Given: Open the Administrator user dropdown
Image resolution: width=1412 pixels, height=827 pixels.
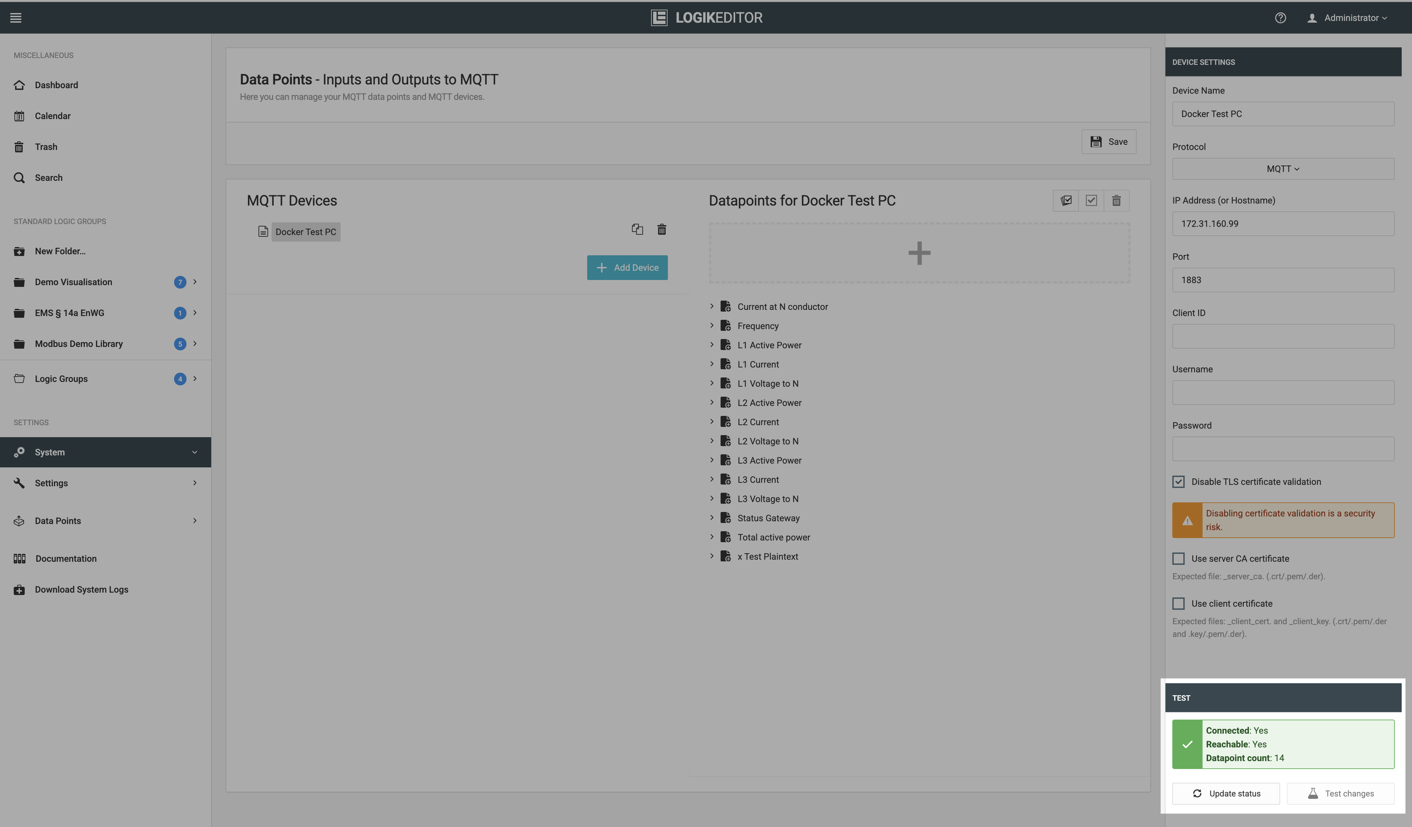Looking at the screenshot, I should (x=1347, y=18).
